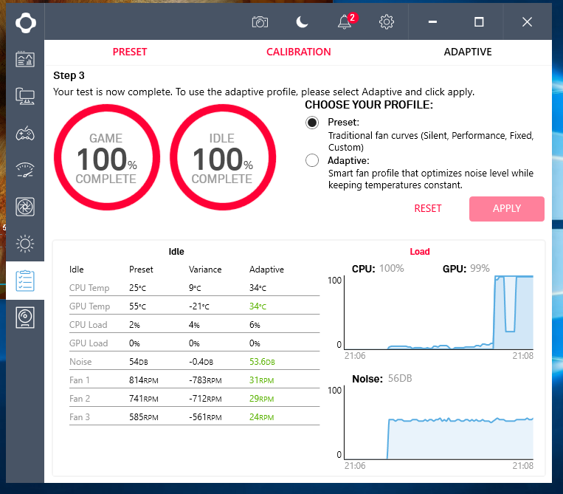The height and width of the screenshot is (494, 563).
Task: Open the overclocking gauge sidebar icon
Action: (x=25, y=170)
